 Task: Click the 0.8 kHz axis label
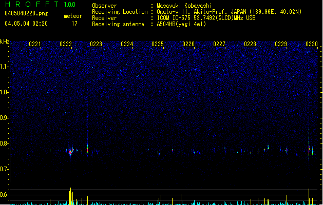click(4, 143)
